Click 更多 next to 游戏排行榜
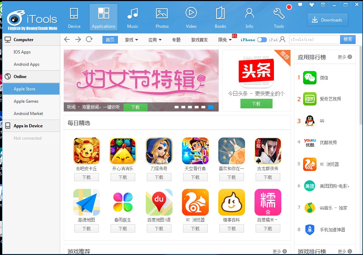363x255 pixels. (x=345, y=251)
